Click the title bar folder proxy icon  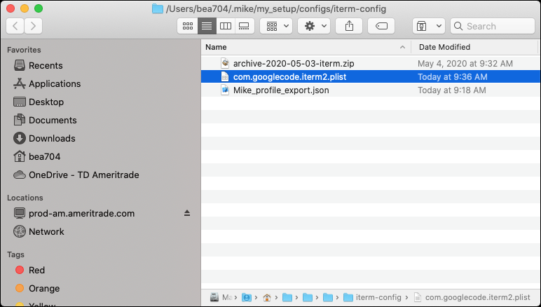click(158, 8)
